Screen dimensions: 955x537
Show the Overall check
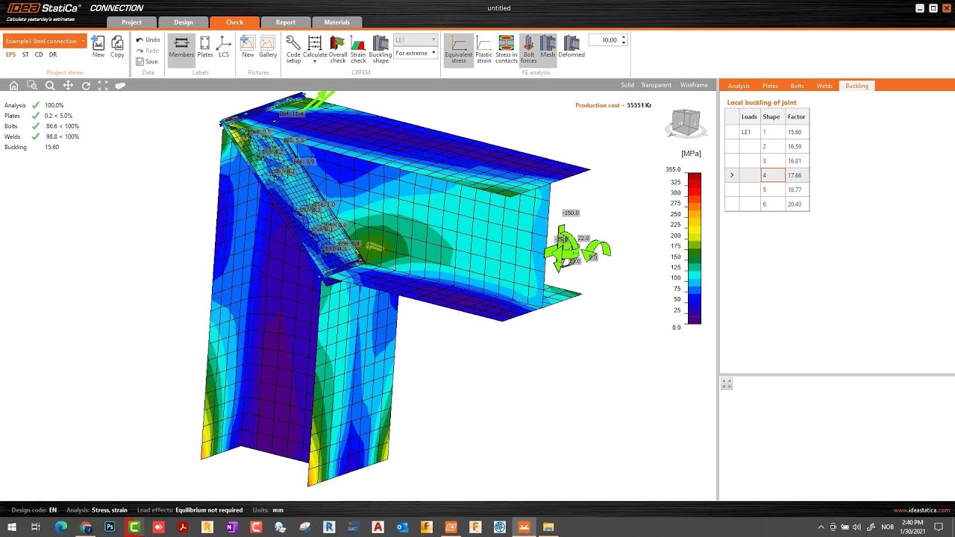coord(338,49)
